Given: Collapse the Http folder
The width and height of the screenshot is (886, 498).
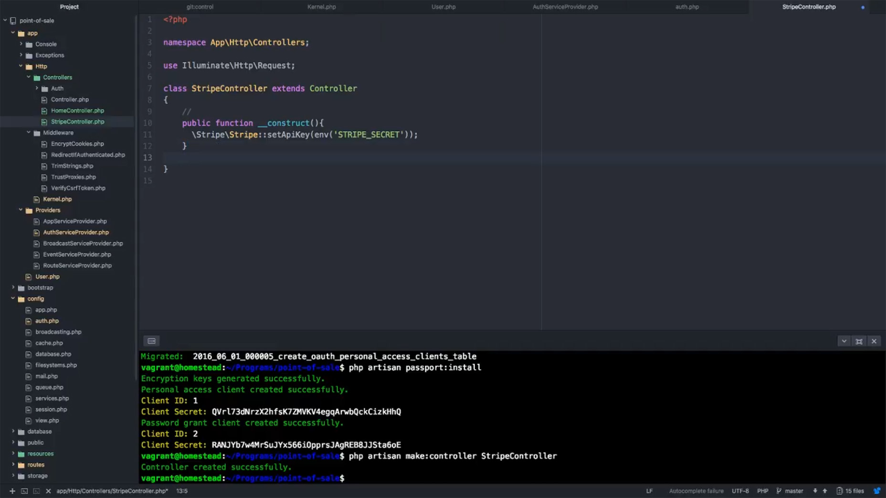Looking at the screenshot, I should 21,66.
